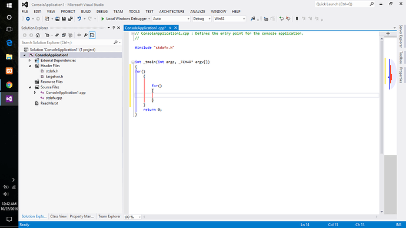
Task: Toggle bookmark icon in the toolbar
Action: 297,19
